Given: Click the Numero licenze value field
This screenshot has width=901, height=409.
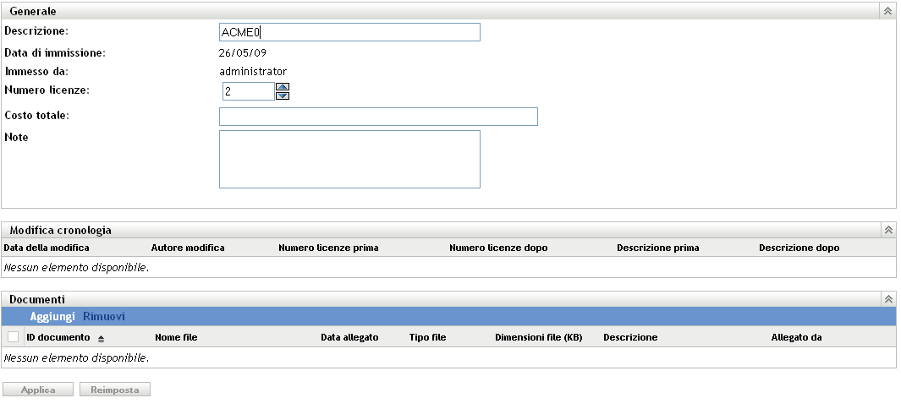Looking at the screenshot, I should 248,91.
